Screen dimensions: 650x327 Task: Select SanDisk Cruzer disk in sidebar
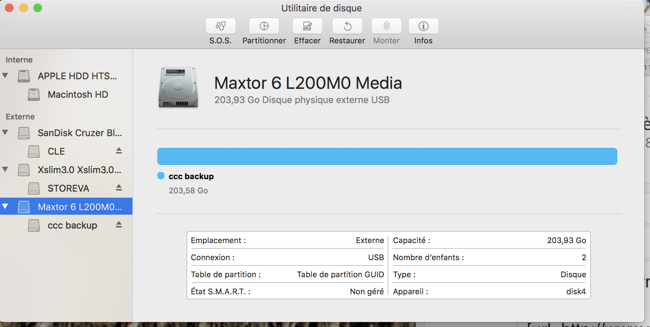[x=80, y=133]
